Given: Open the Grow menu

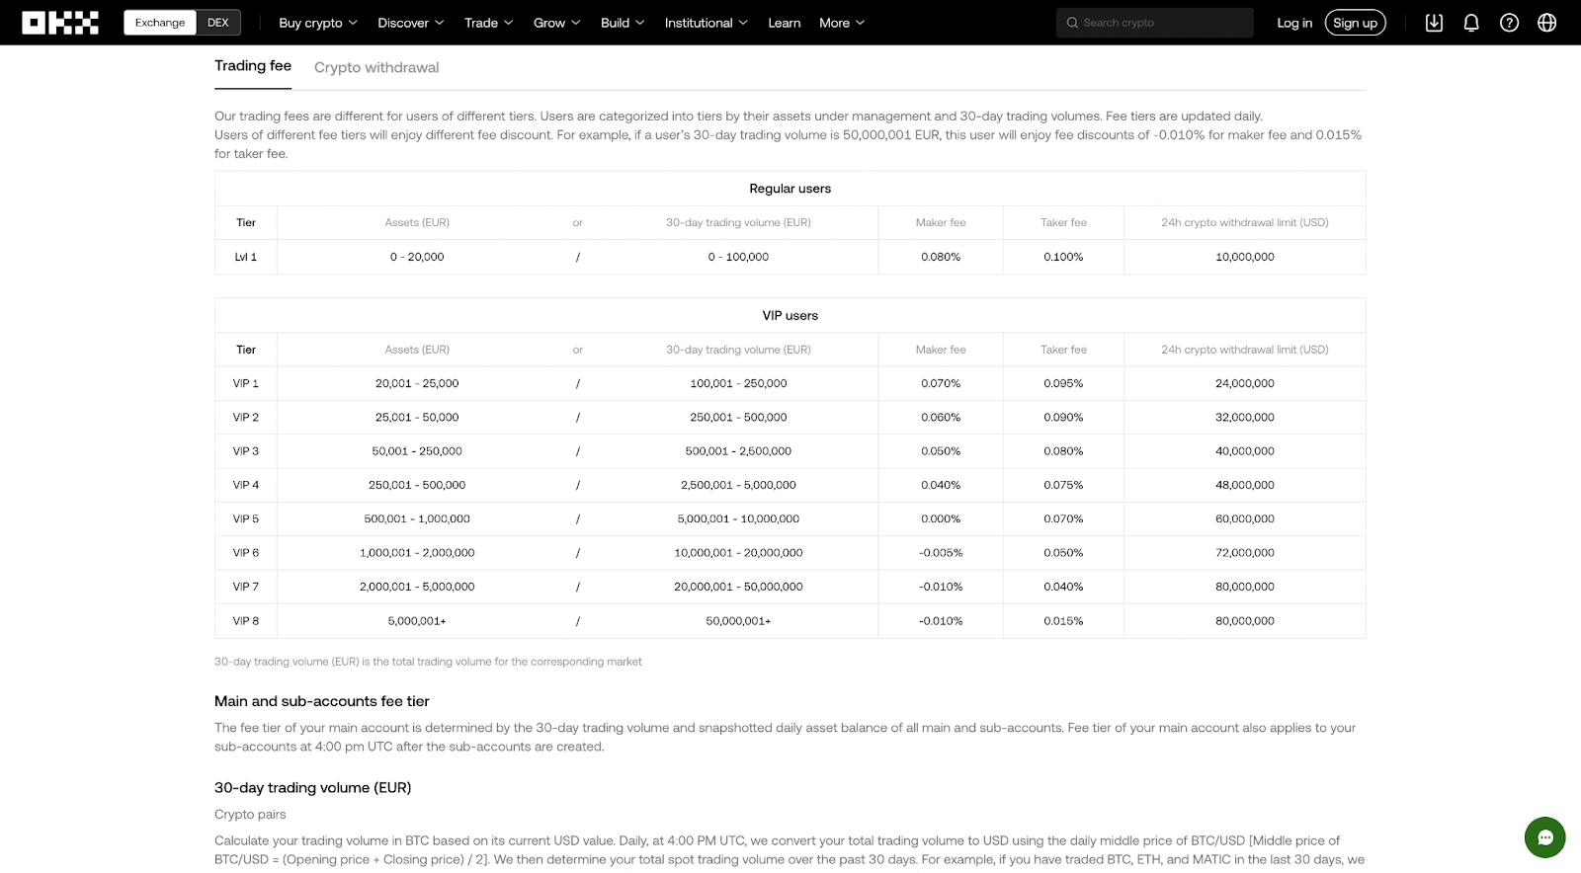Looking at the screenshot, I should coord(556,23).
